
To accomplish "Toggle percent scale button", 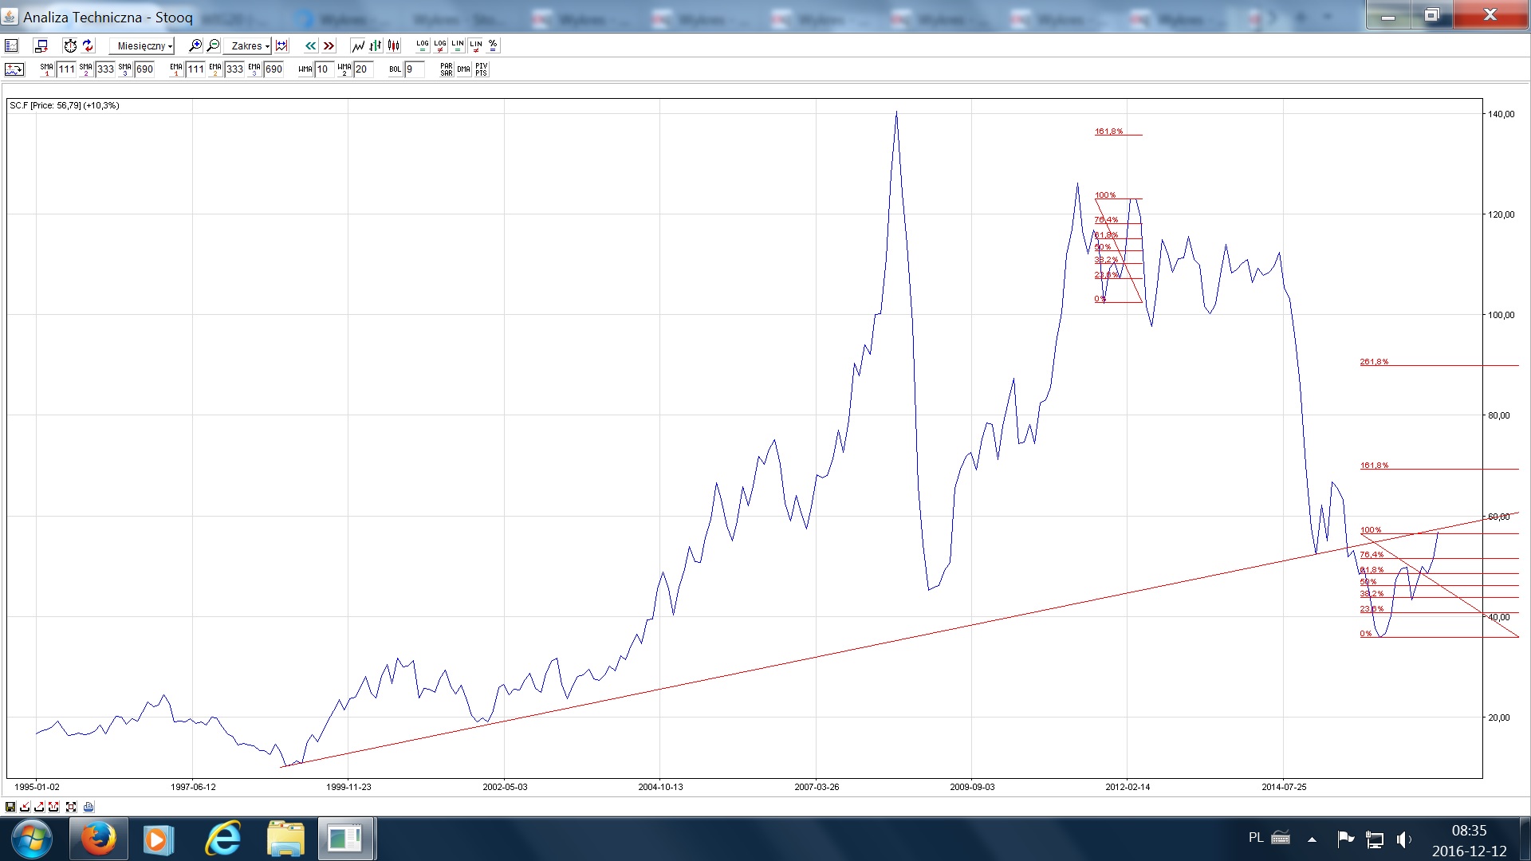I will (x=493, y=46).
